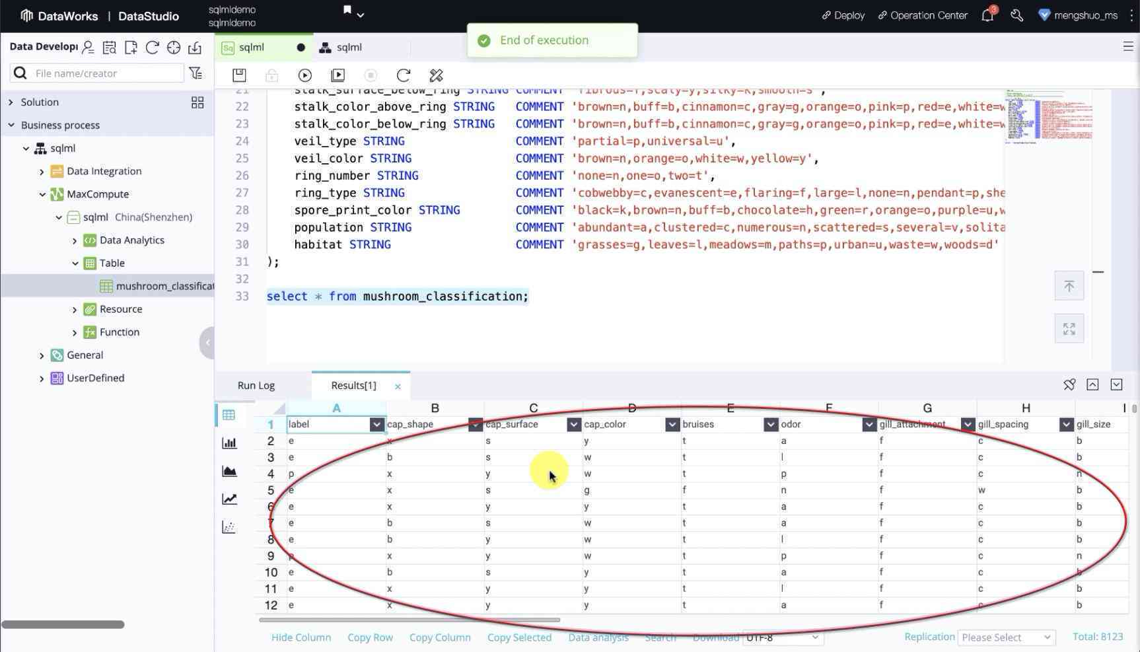The image size is (1140, 652).
Task: Select the Results[1] tab
Action: tap(353, 385)
